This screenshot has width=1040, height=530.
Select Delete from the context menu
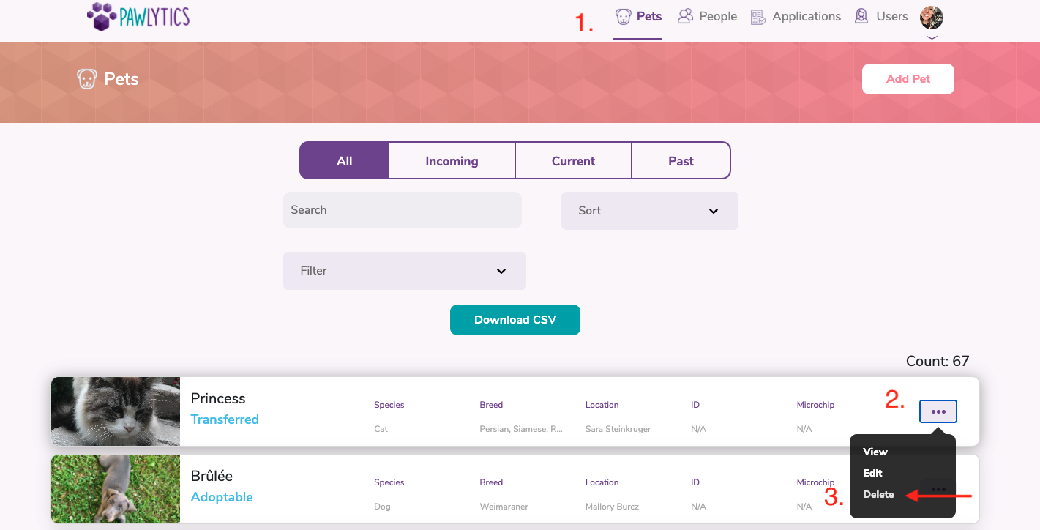[878, 494]
